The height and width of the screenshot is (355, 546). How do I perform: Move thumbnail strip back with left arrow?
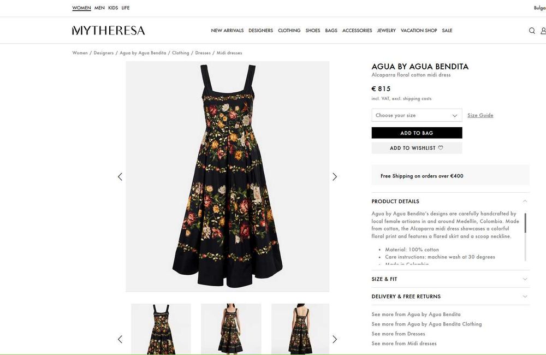(x=120, y=339)
